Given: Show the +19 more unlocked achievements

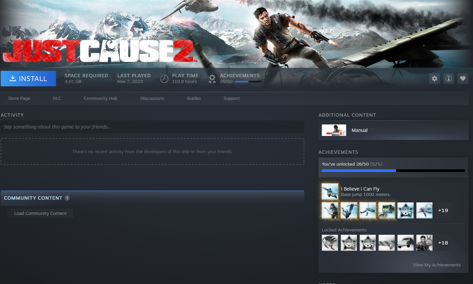Looking at the screenshot, I should pyautogui.click(x=443, y=210).
